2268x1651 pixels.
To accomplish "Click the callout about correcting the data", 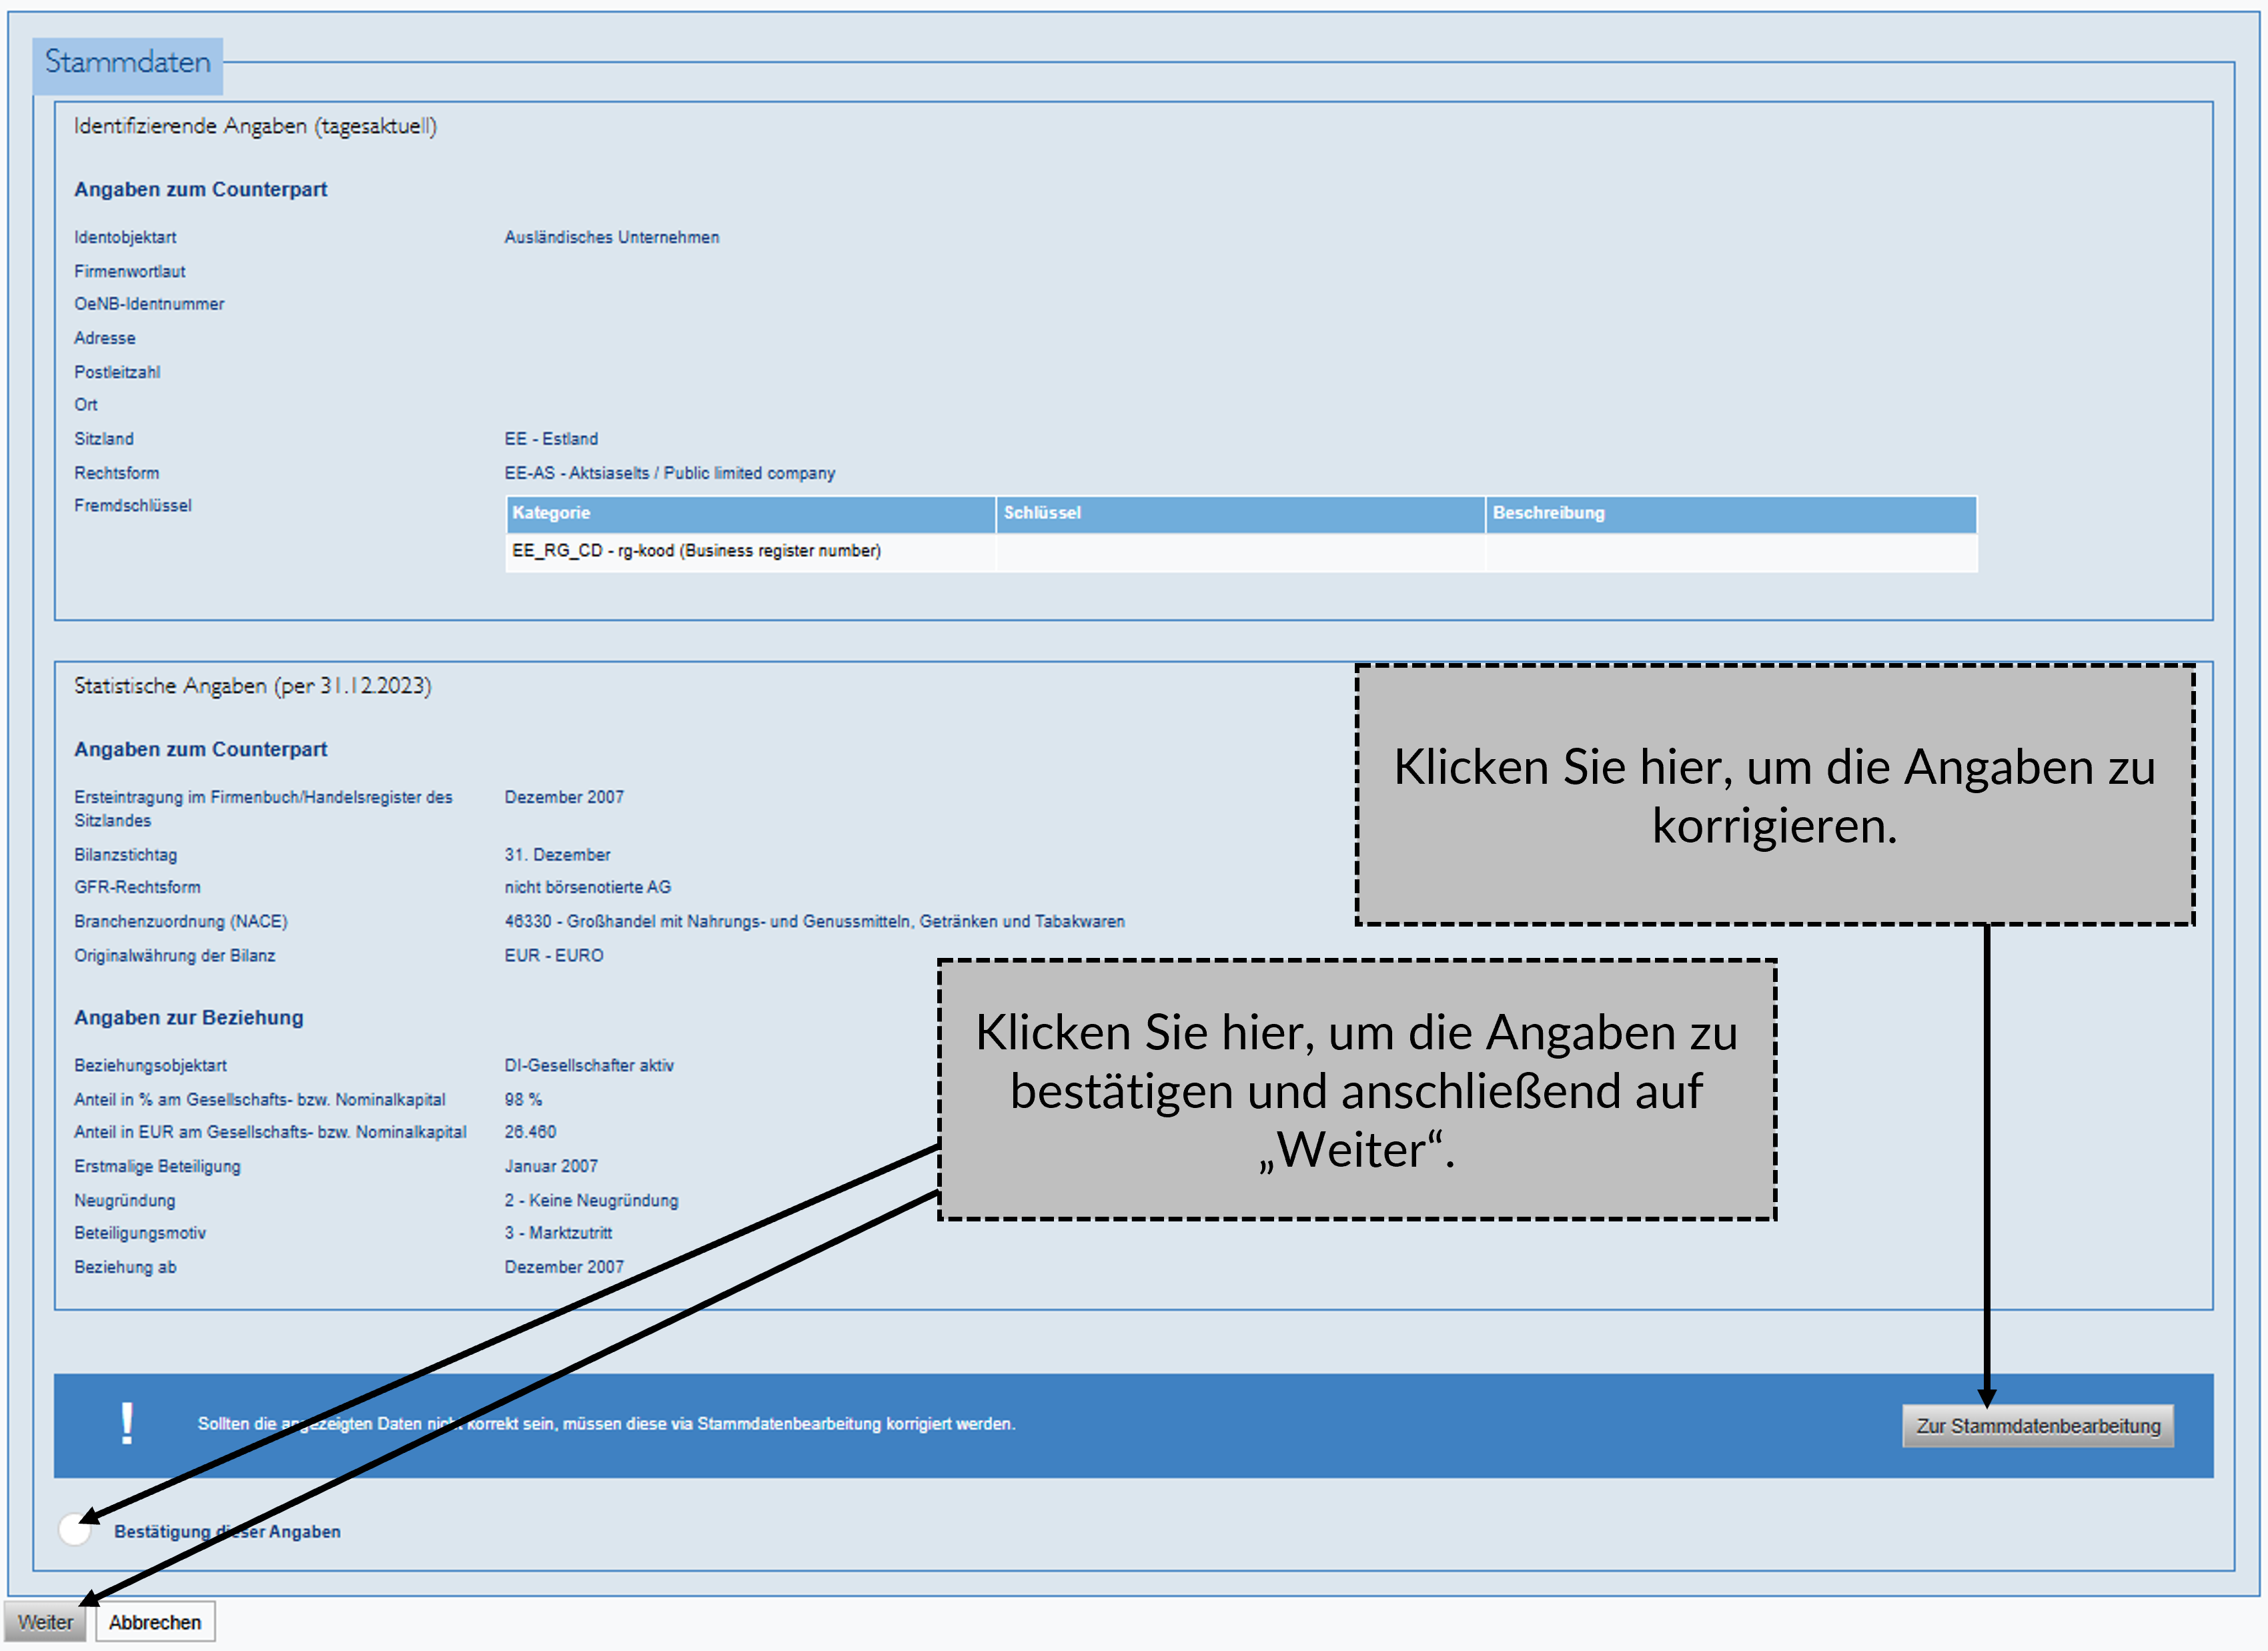I will click(x=1774, y=795).
